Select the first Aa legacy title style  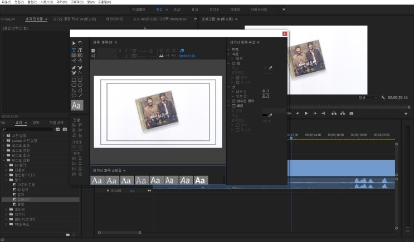pyautogui.click(x=97, y=180)
